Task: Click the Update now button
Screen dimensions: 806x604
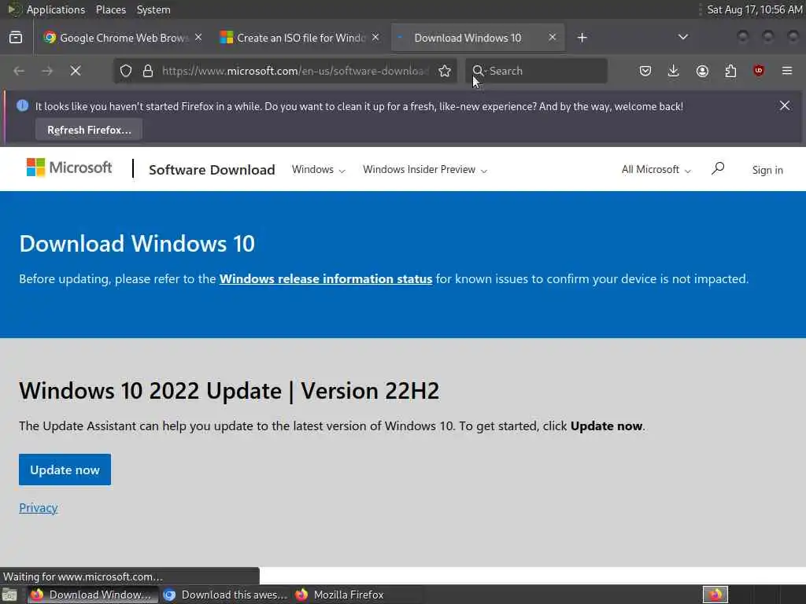Action: (65, 470)
